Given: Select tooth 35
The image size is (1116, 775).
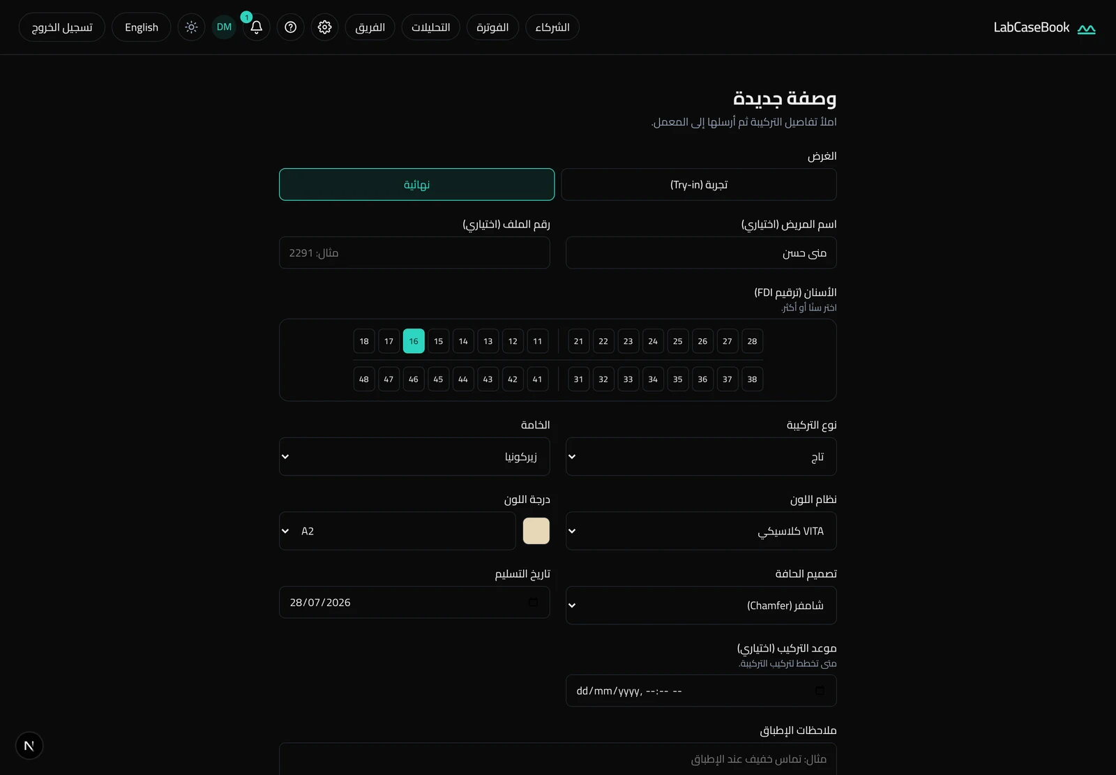Looking at the screenshot, I should pyautogui.click(x=677, y=379).
